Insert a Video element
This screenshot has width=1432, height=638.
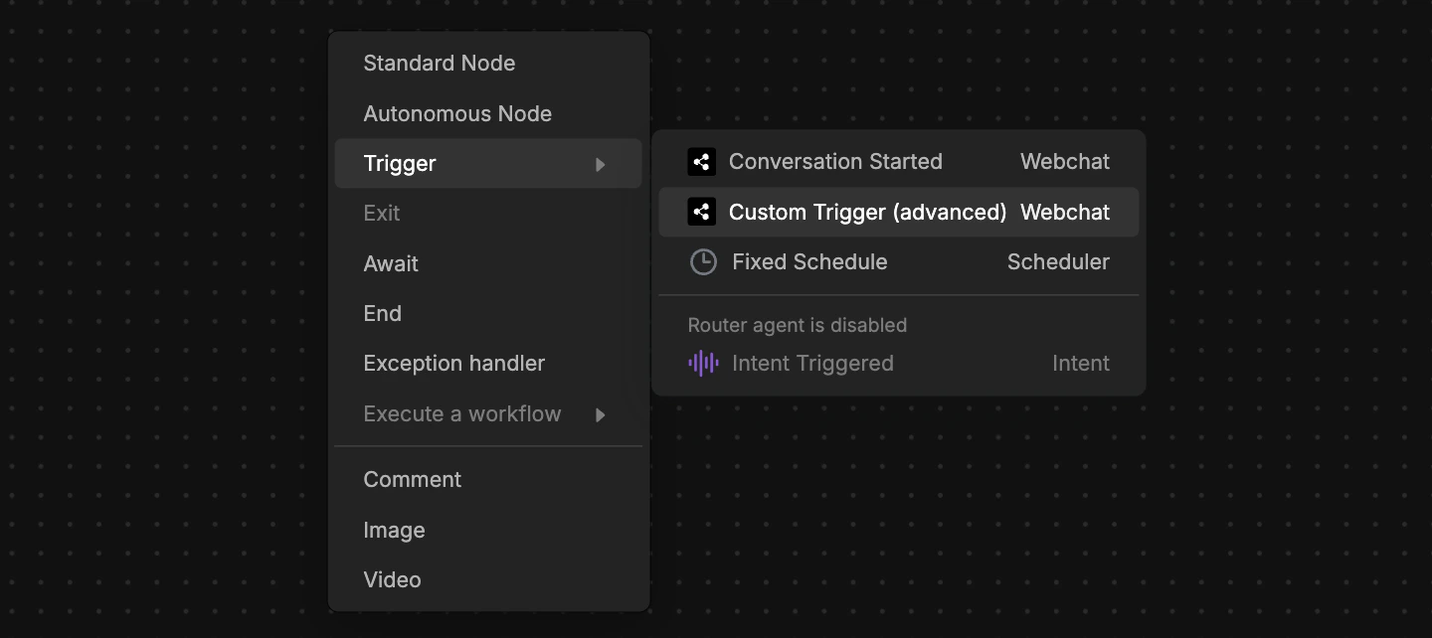(392, 580)
